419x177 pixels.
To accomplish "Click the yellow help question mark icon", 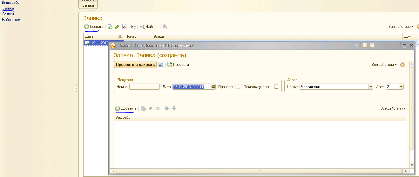I will point(403,65).
